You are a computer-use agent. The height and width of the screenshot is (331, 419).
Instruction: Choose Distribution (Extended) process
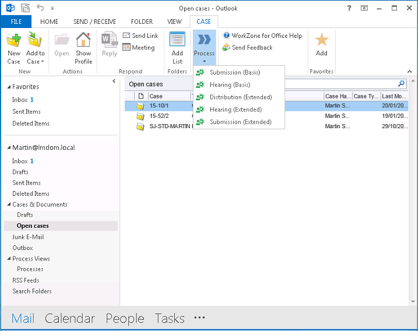pos(240,97)
